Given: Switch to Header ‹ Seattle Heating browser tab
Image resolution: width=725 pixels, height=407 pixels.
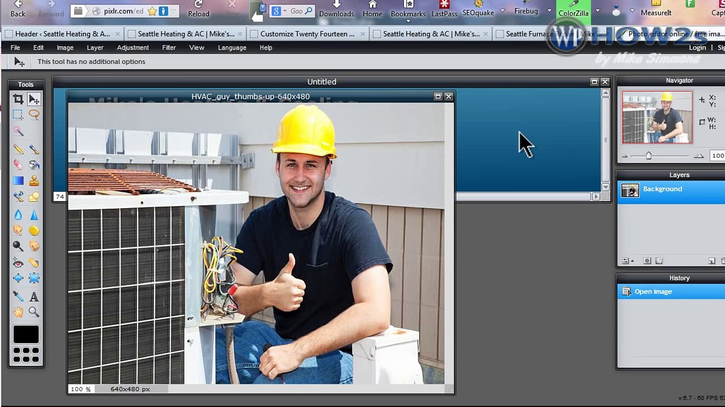Looking at the screenshot, I should coord(62,34).
